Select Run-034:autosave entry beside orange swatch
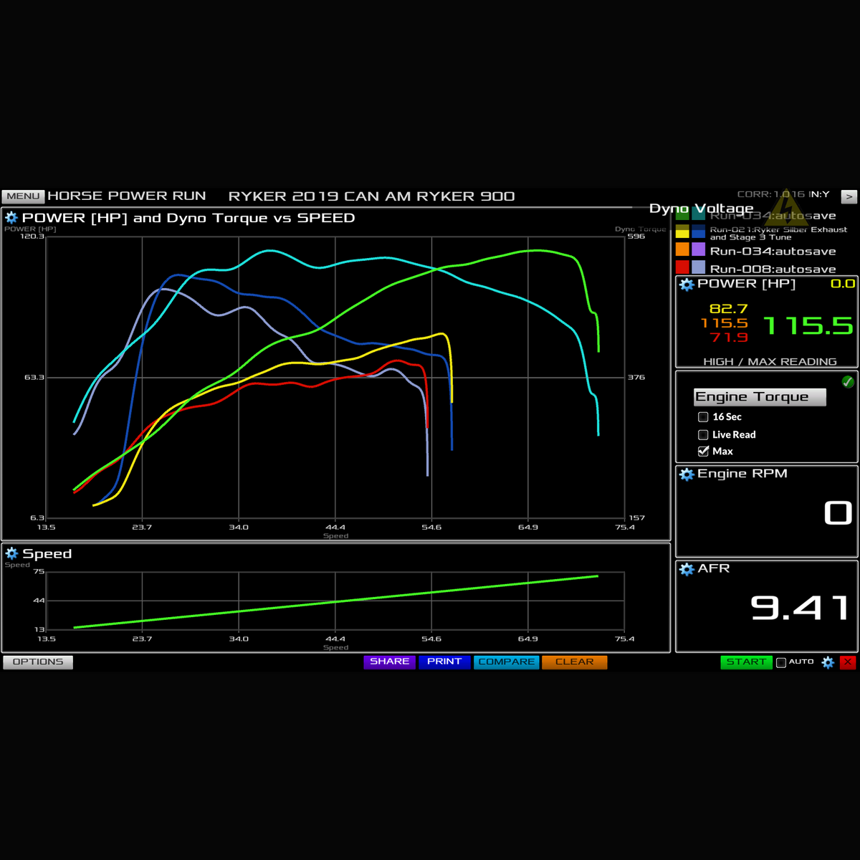The image size is (860, 860). click(x=773, y=252)
